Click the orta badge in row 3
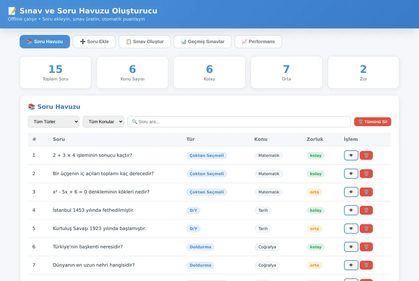This screenshot has height=281, width=419. (x=314, y=192)
